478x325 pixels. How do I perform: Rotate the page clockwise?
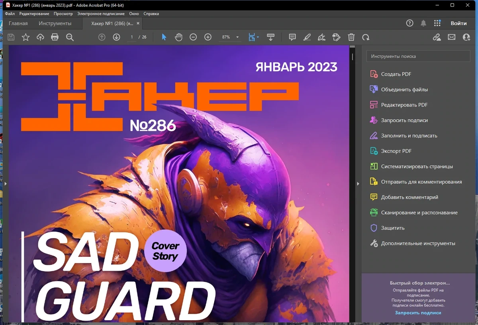click(366, 37)
